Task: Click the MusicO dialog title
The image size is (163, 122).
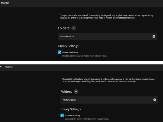Action: (x=5, y=3)
